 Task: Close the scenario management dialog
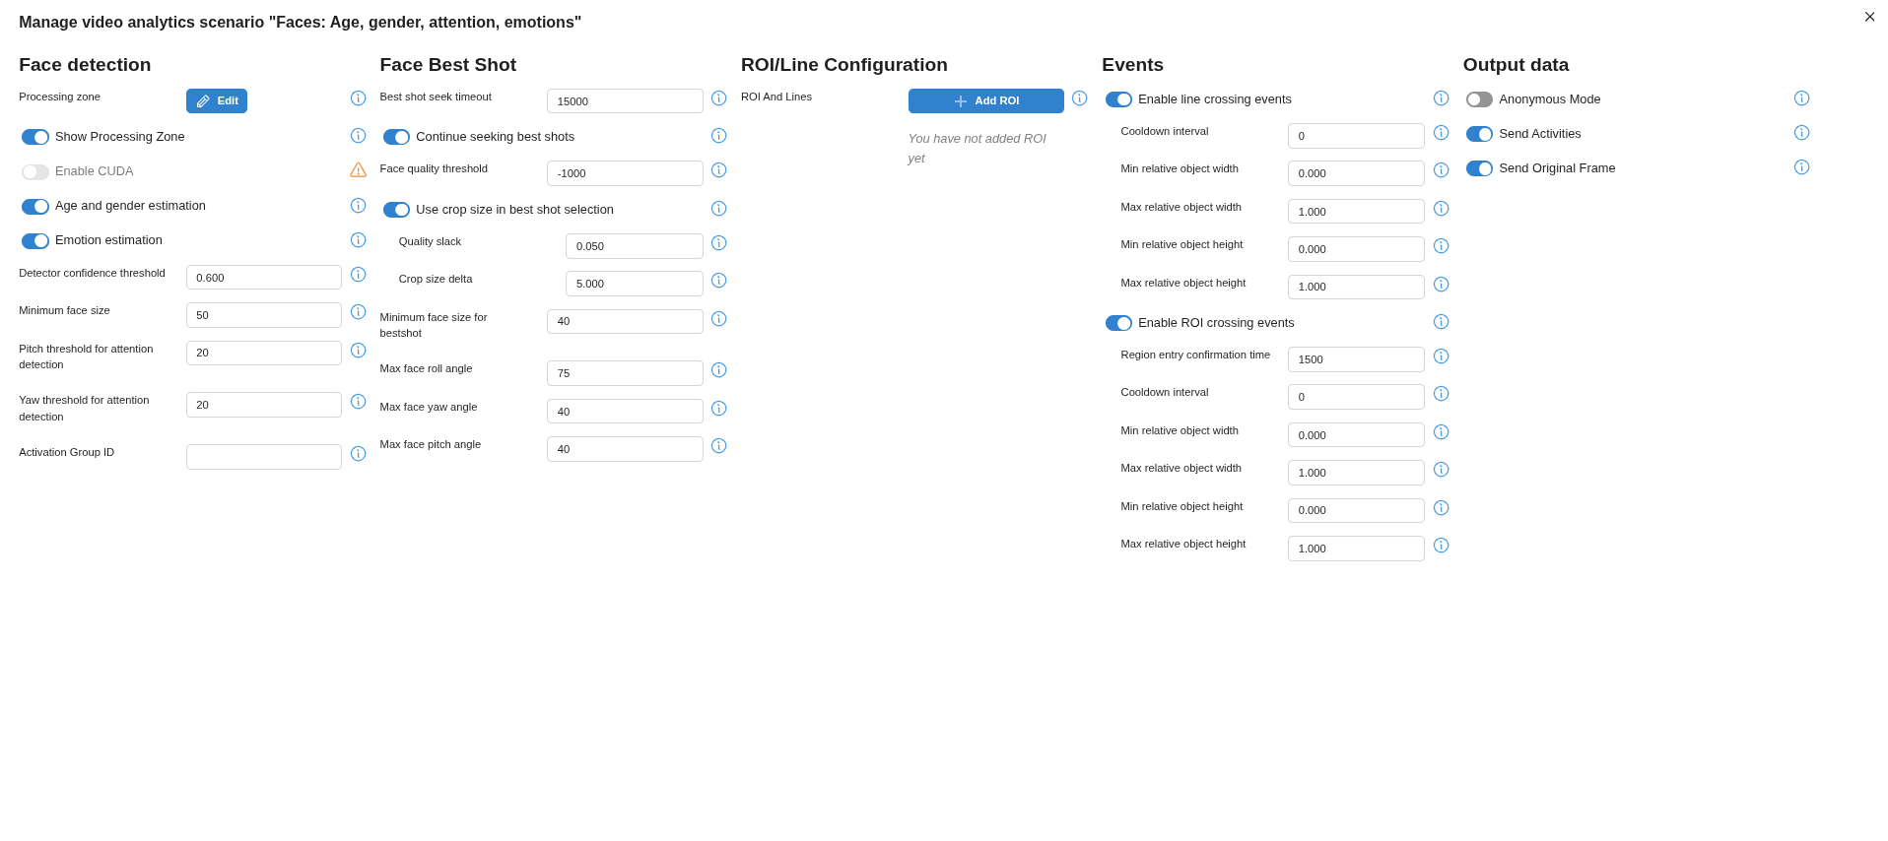[x=1869, y=17]
